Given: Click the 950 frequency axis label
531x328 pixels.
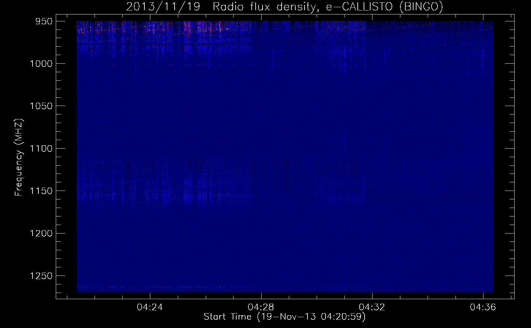Looking at the screenshot, I should (44, 21).
